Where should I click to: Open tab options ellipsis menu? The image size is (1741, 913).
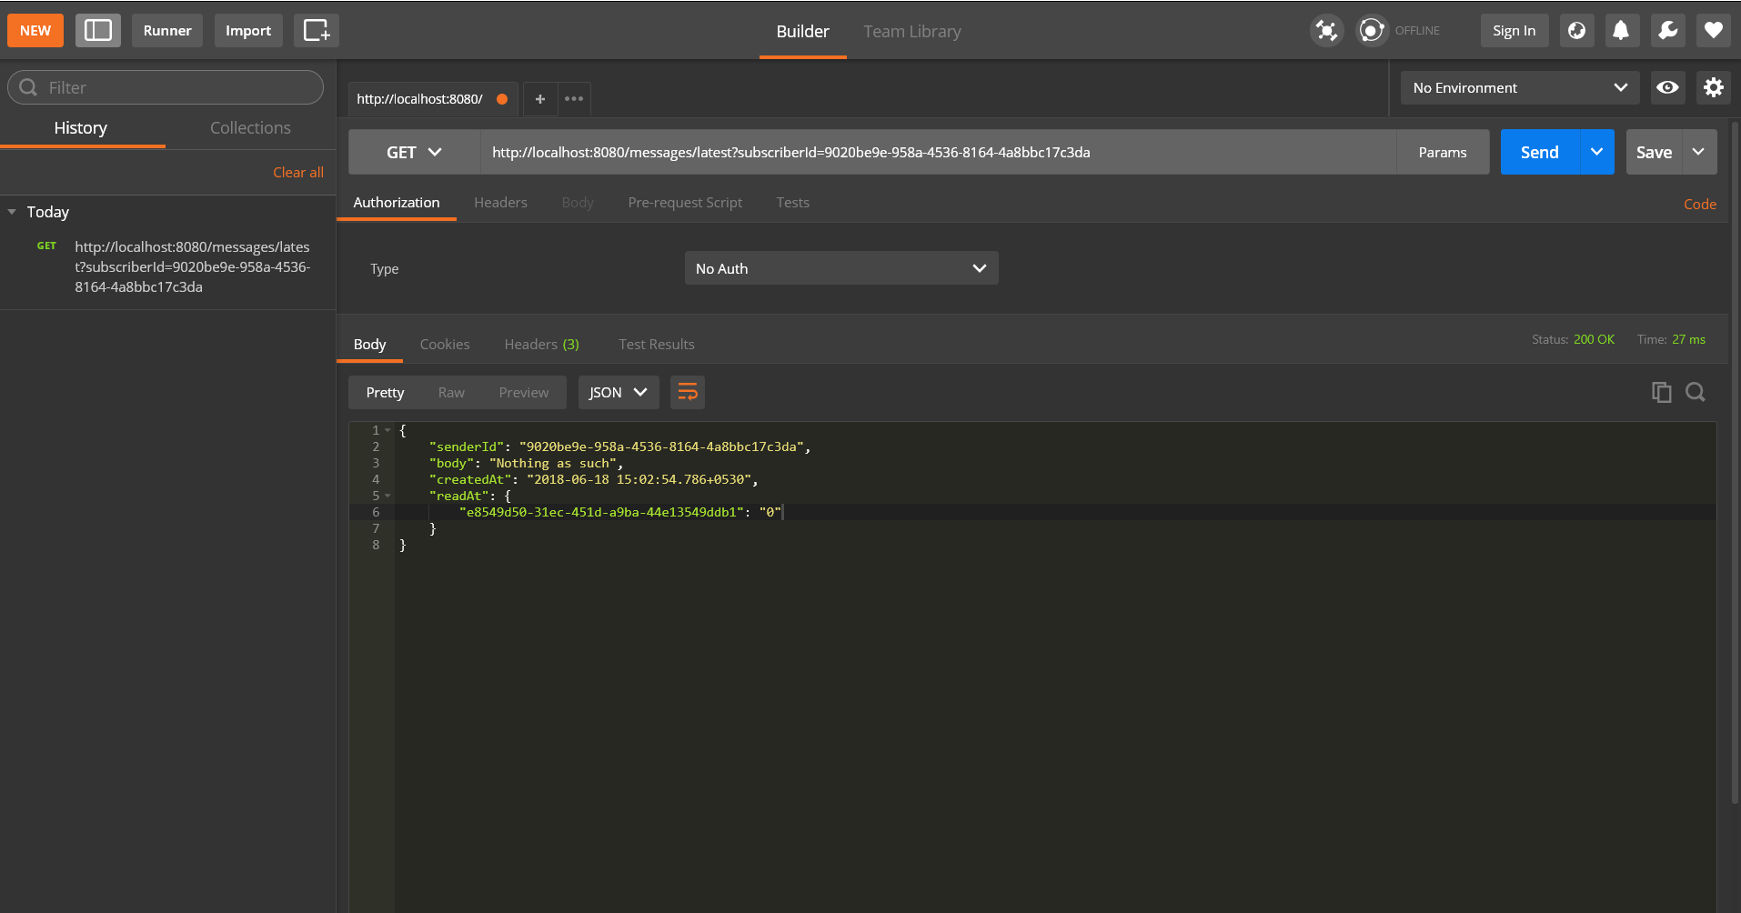574,98
